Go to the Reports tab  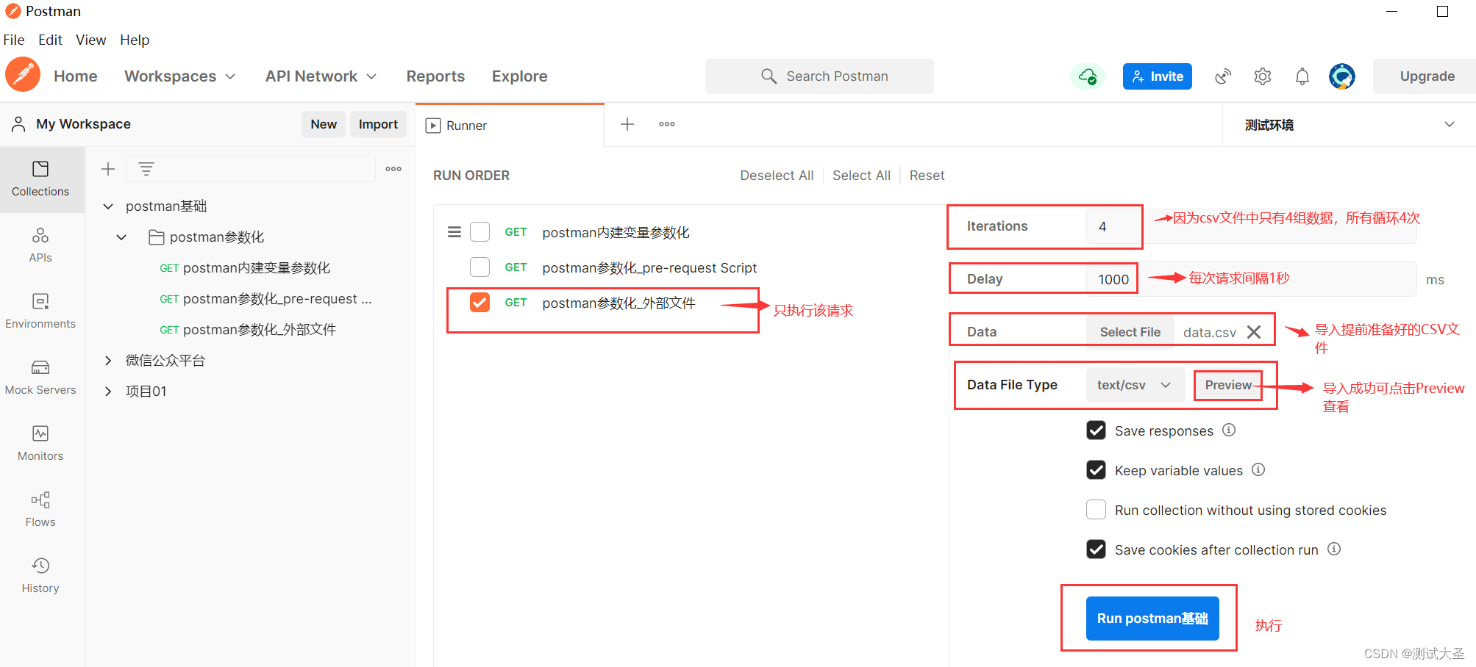[x=435, y=76]
